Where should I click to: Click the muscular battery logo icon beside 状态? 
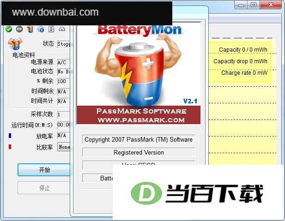pos(15,43)
